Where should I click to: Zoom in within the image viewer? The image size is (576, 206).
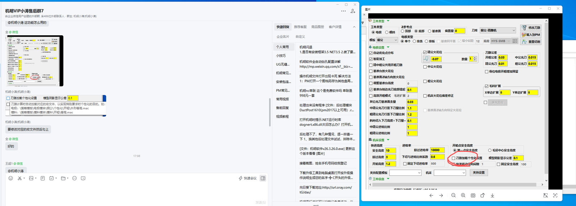point(463,196)
